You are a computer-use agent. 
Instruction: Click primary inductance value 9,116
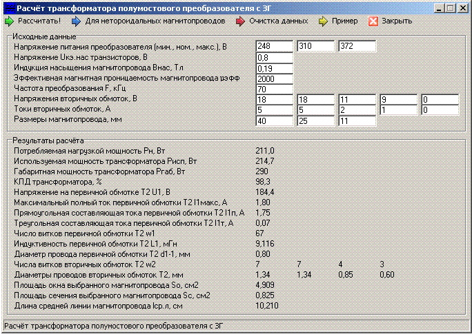point(265,244)
